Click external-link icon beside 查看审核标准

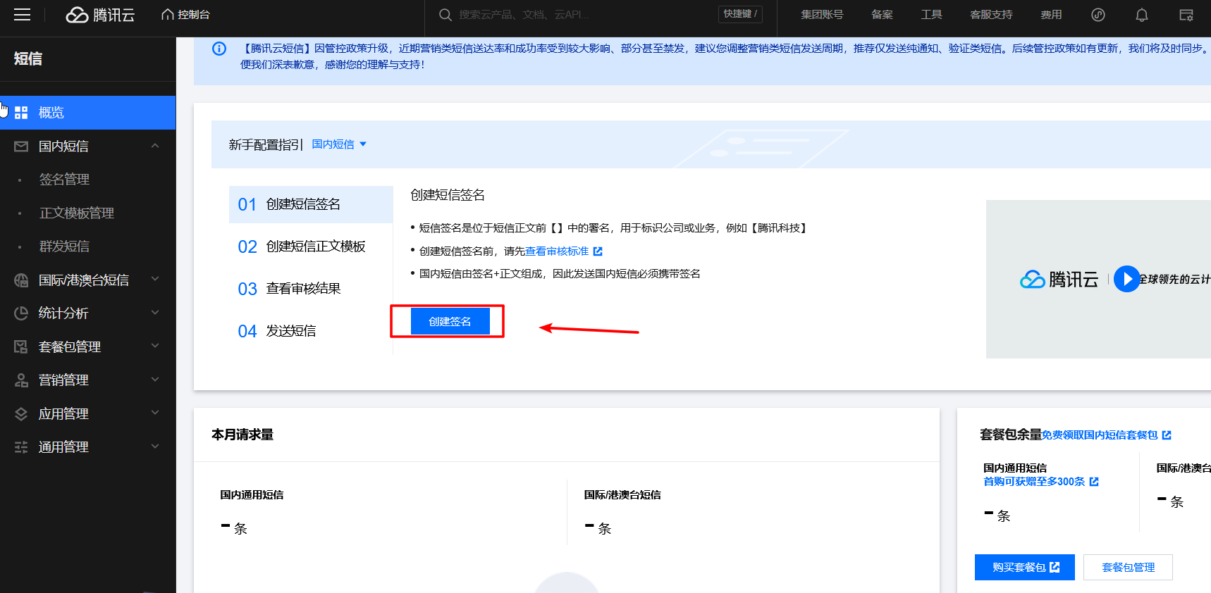598,251
